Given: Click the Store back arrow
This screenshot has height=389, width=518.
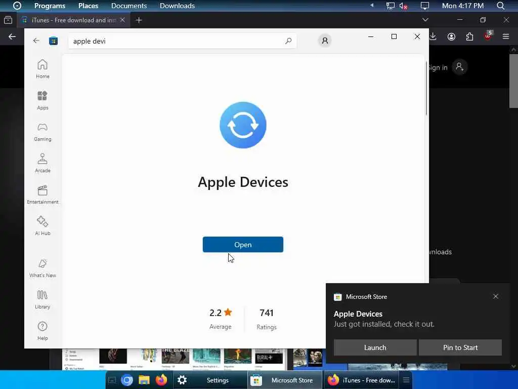Looking at the screenshot, I should coord(36,41).
